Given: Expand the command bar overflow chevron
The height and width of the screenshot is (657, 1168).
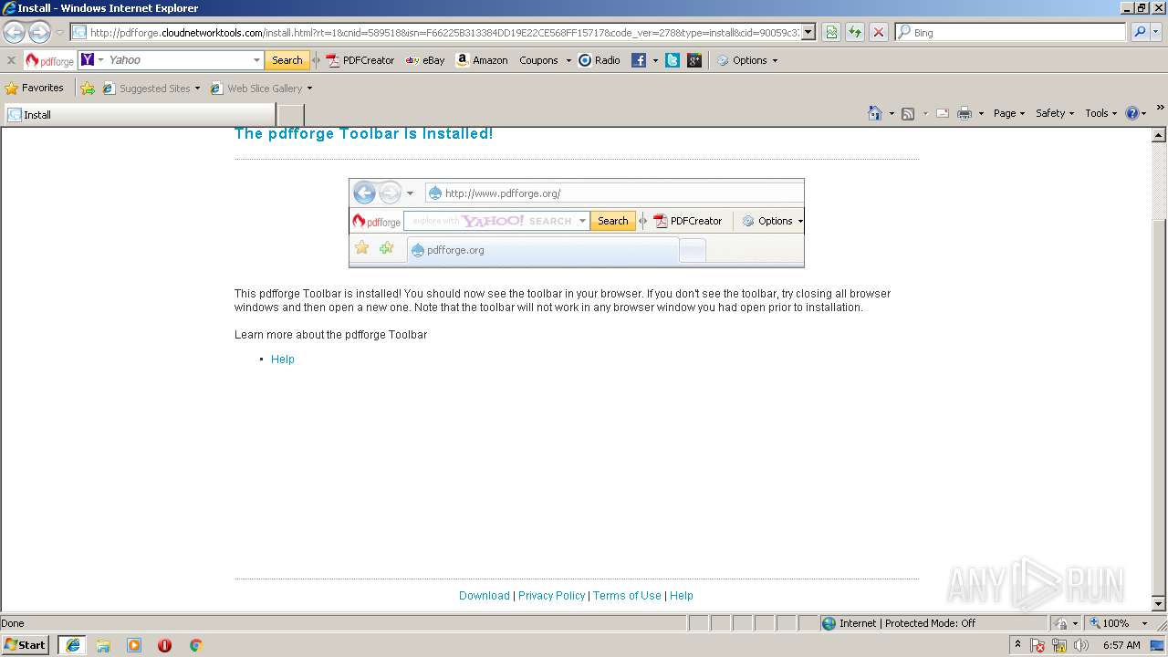Looking at the screenshot, I should (1162, 109).
